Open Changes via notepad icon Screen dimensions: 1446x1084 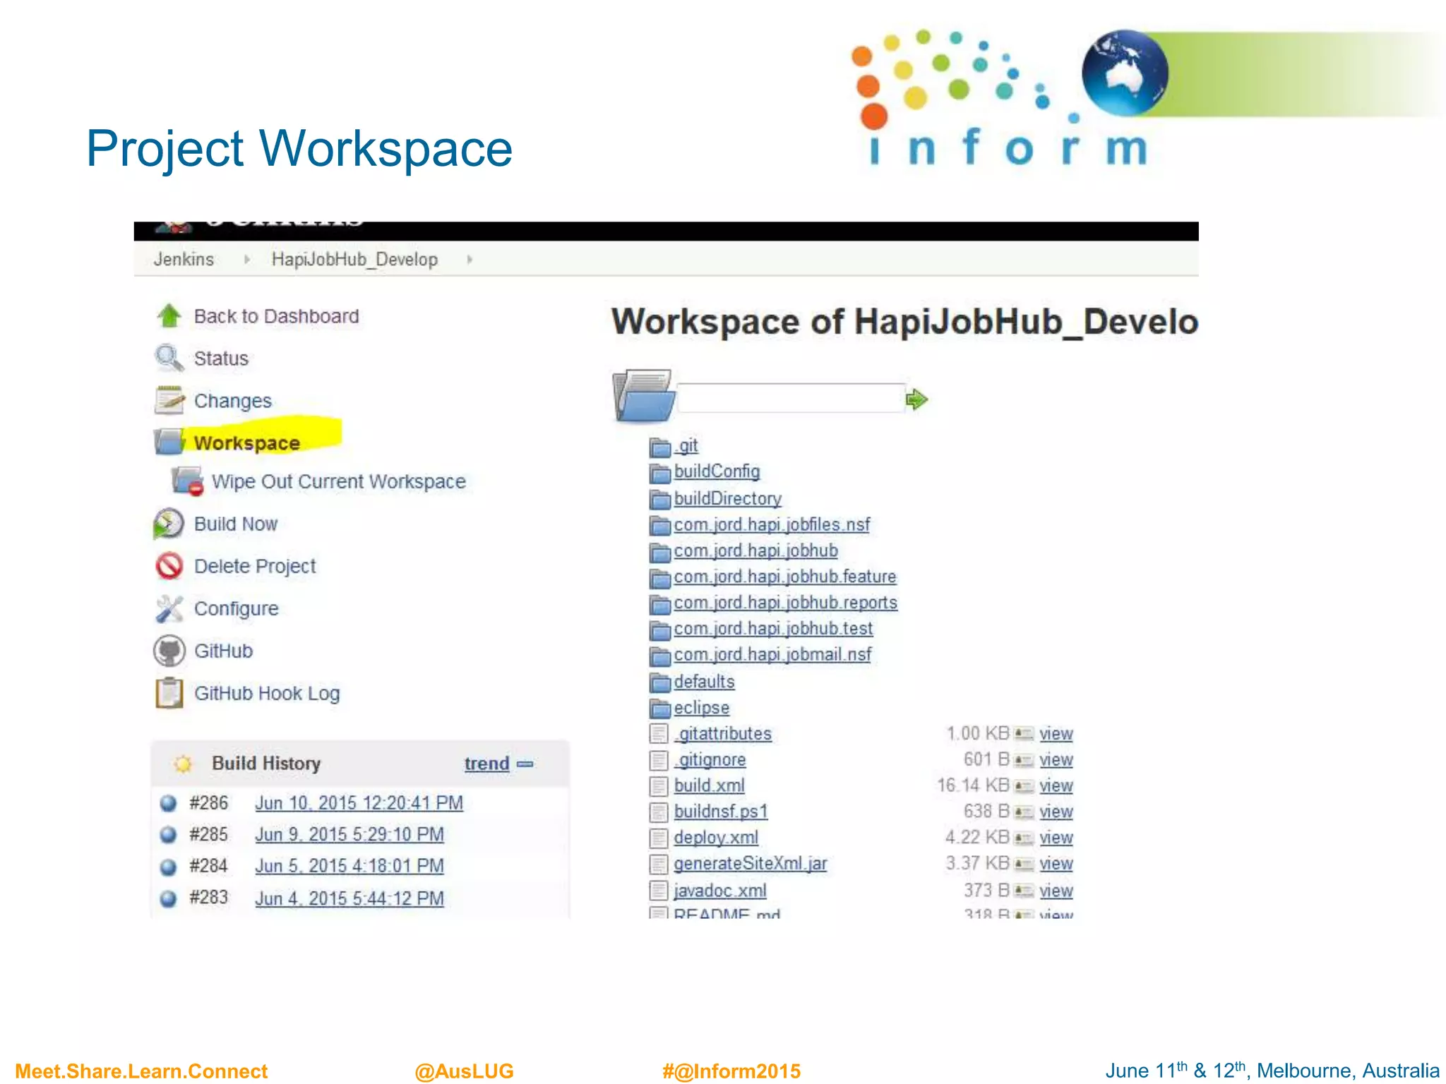point(169,400)
